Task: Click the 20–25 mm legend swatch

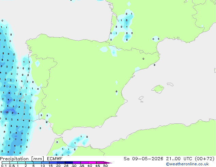Action: point(61,163)
